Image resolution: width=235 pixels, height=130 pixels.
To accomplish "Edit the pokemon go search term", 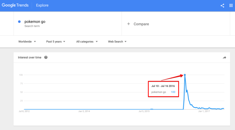I will (35, 22).
